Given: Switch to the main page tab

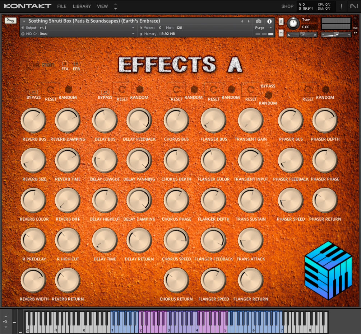Looking at the screenshot, I should click(x=44, y=65).
